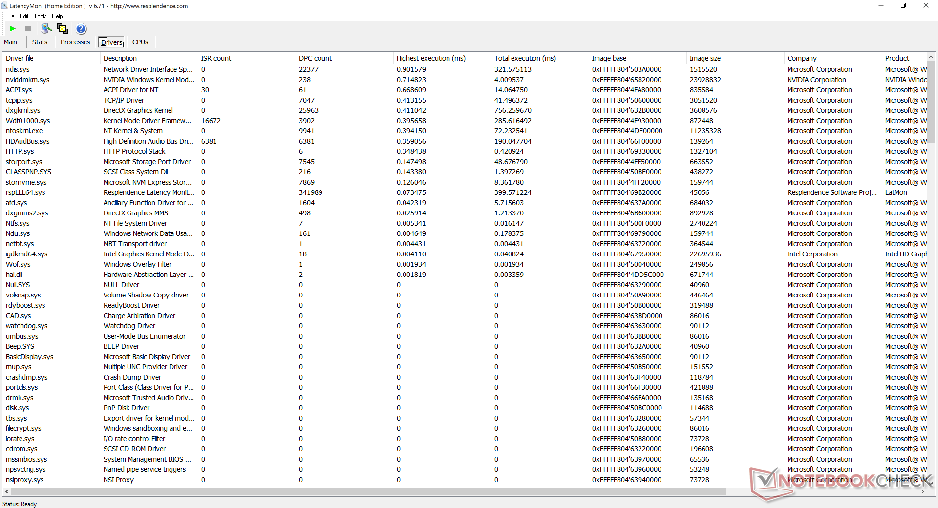Select the nvlddmkm.sys driver row

(465, 80)
